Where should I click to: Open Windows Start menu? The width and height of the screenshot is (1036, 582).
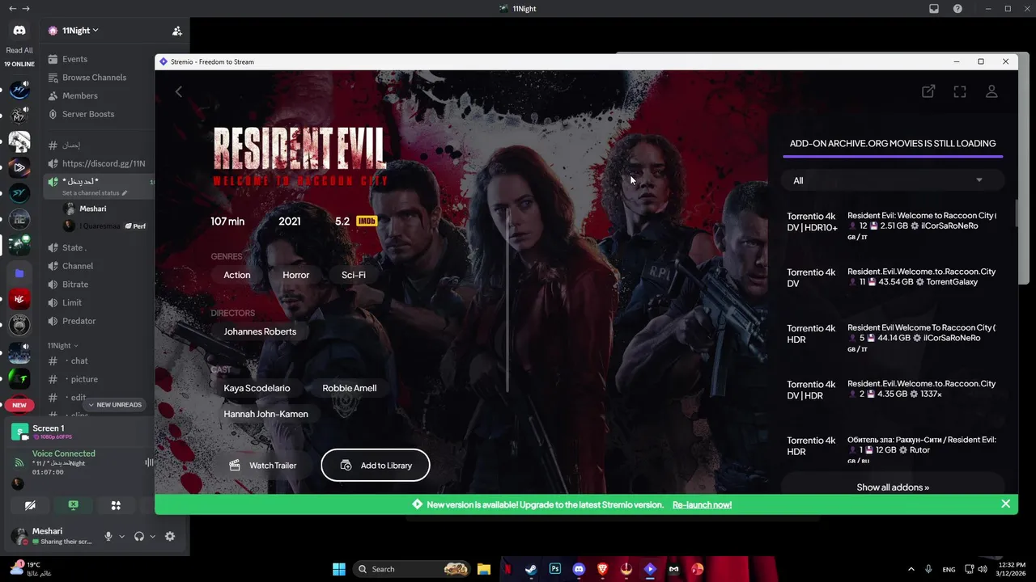coord(339,569)
